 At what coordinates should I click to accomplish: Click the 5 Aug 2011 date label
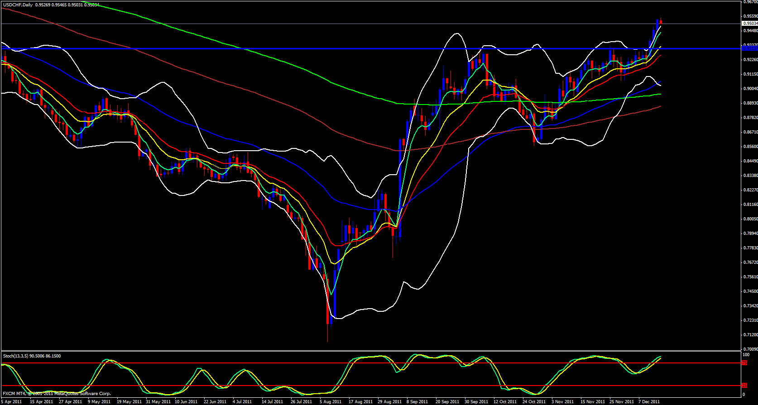(330, 401)
